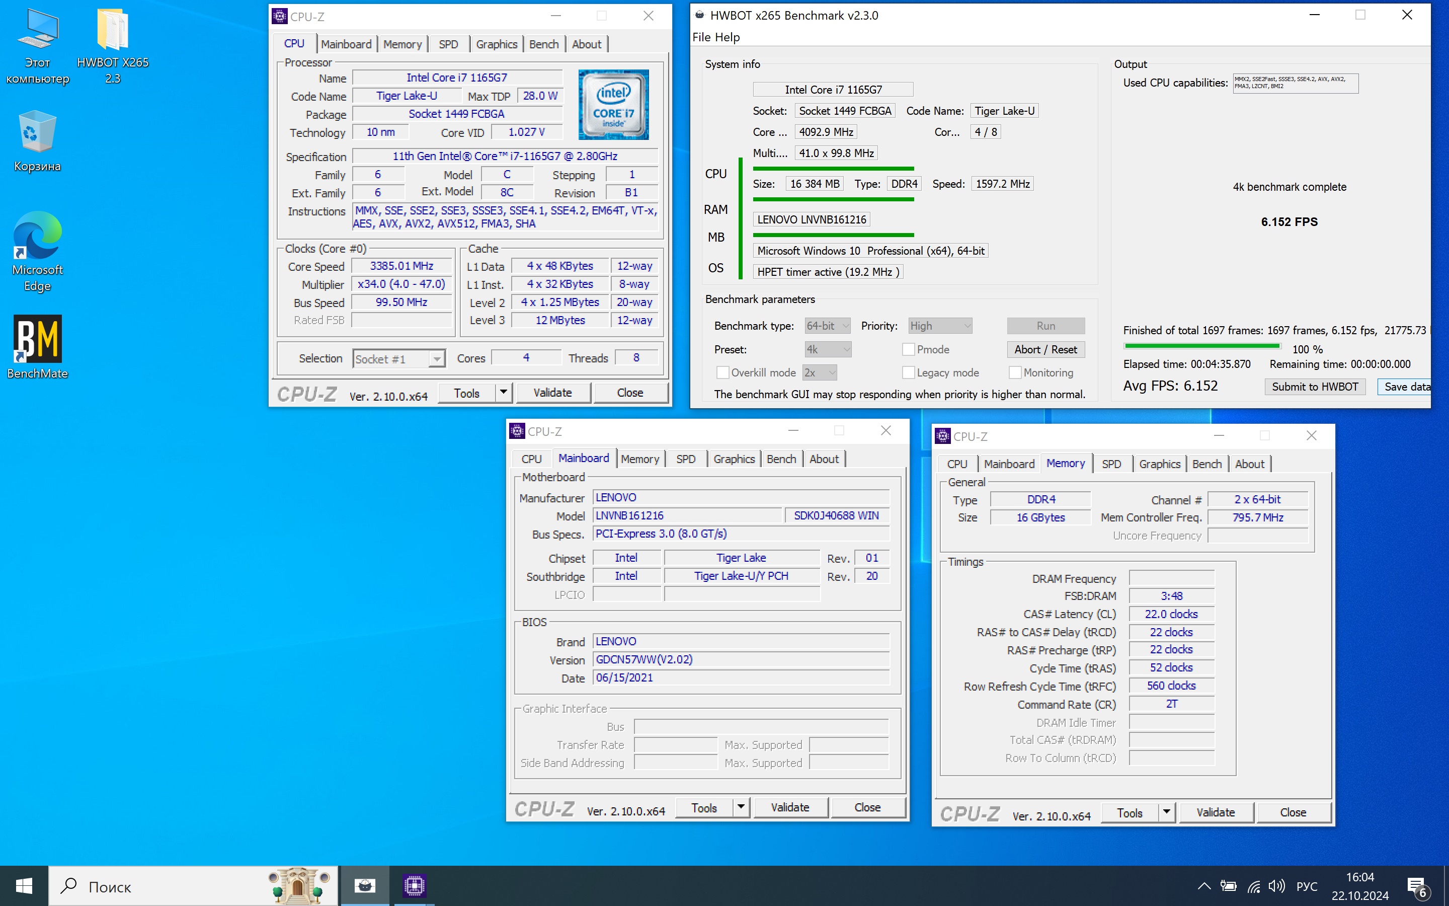Screen dimensions: 1449x906
Task: Open the Help menu in HWBOT x265
Action: tap(728, 37)
